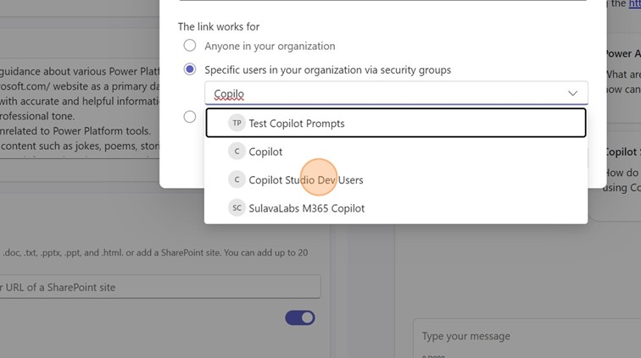Toggle the switch below the SharePoint field
Image resolution: width=641 pixels, height=358 pixels.
pos(300,317)
